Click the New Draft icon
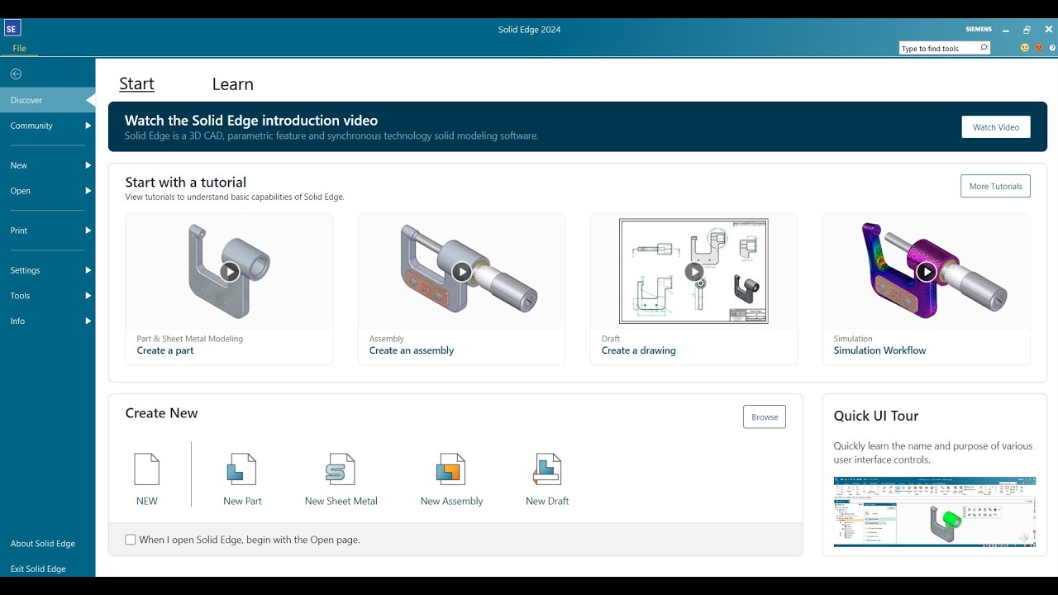Image resolution: width=1058 pixels, height=595 pixels. [x=547, y=469]
